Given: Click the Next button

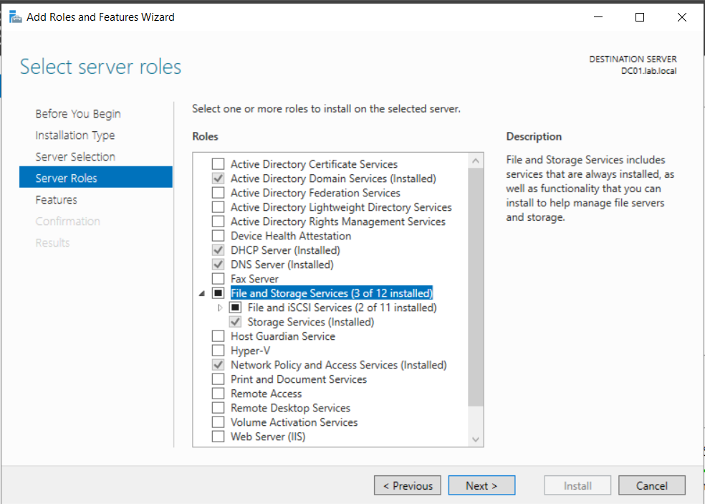Looking at the screenshot, I should pos(481,485).
